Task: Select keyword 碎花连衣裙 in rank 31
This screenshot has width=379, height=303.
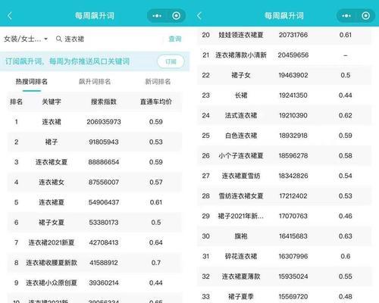Action: click(241, 256)
